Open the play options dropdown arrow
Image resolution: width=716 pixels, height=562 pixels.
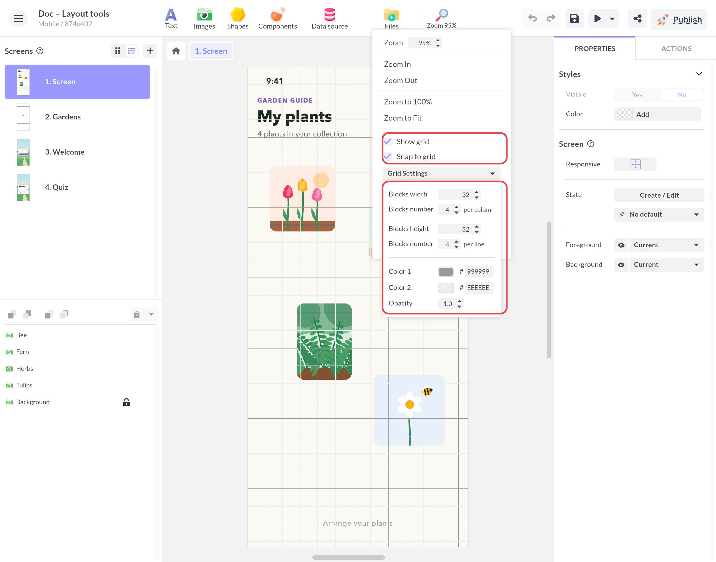(612, 18)
